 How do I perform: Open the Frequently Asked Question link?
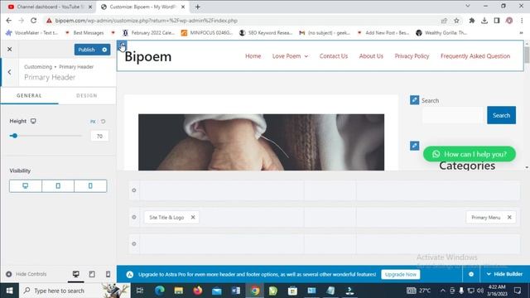click(475, 56)
